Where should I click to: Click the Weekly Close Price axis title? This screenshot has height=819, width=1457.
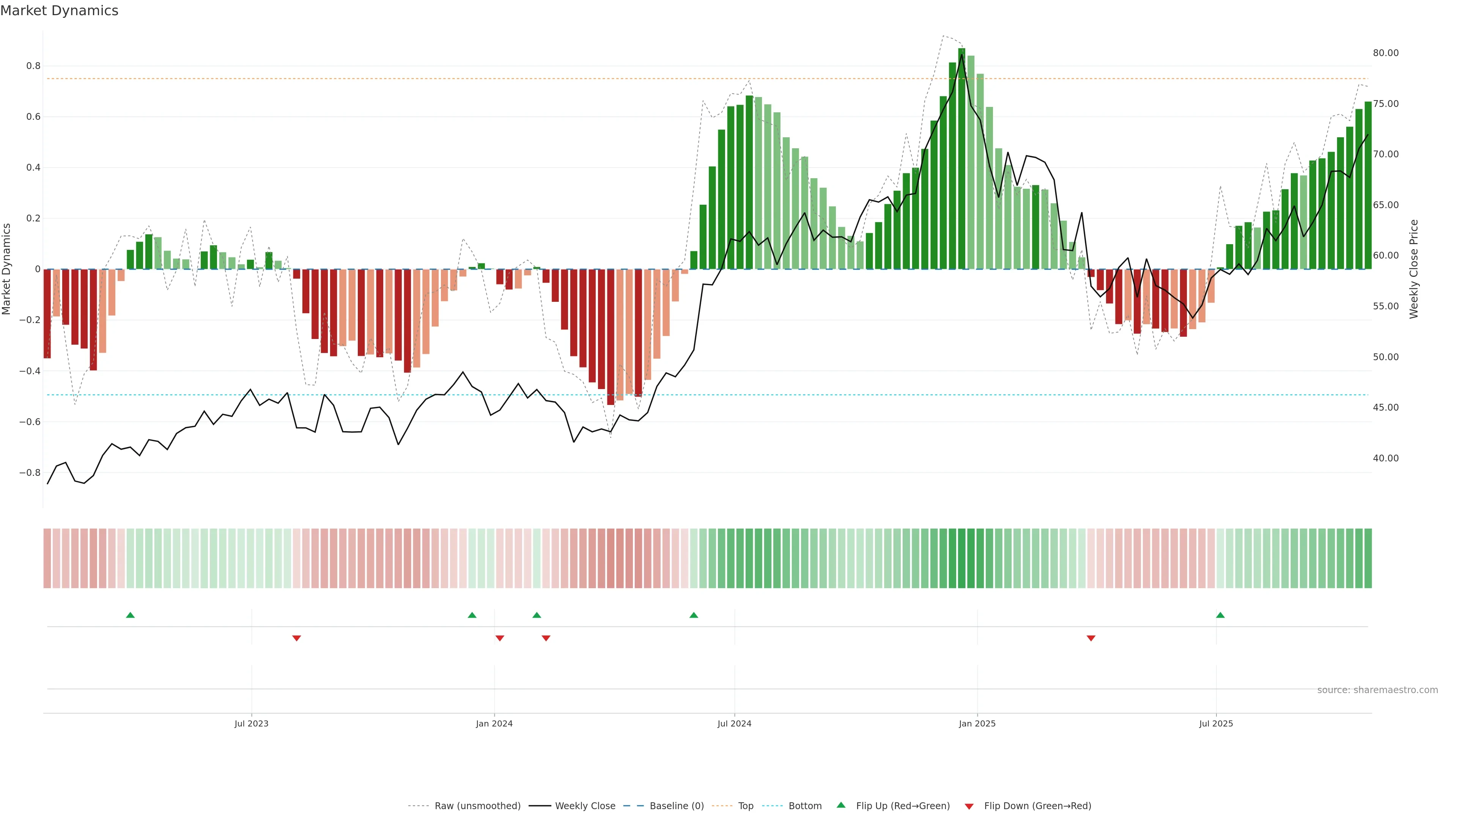(1414, 269)
